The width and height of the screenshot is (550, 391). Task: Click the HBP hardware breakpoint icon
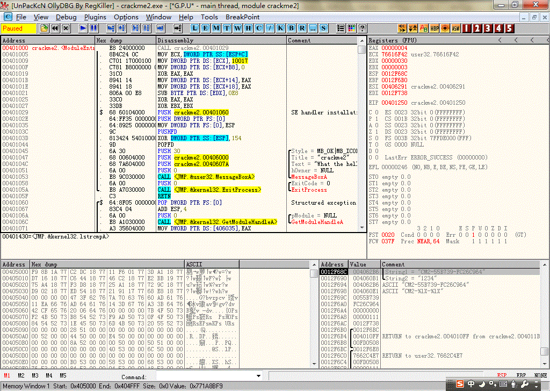pyautogui.click(x=435, y=28)
